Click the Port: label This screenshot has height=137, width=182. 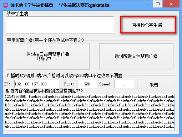coord(69,84)
